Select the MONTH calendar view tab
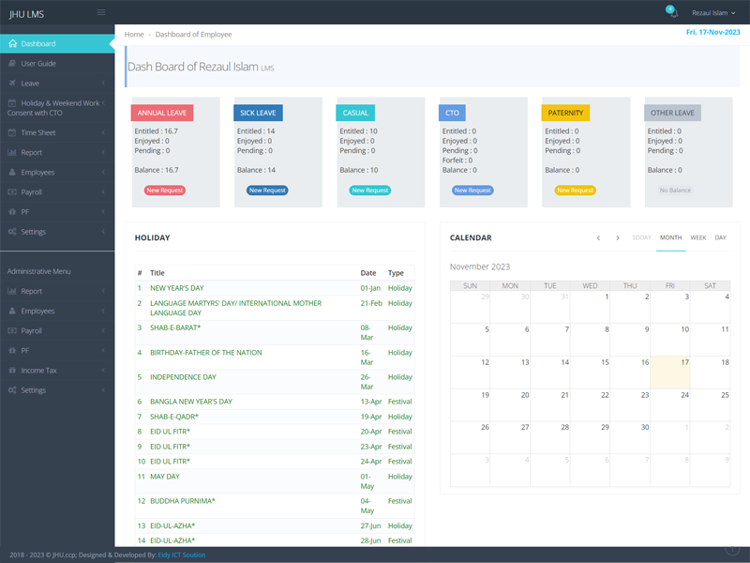Viewport: 750px width, 563px height. [670, 237]
